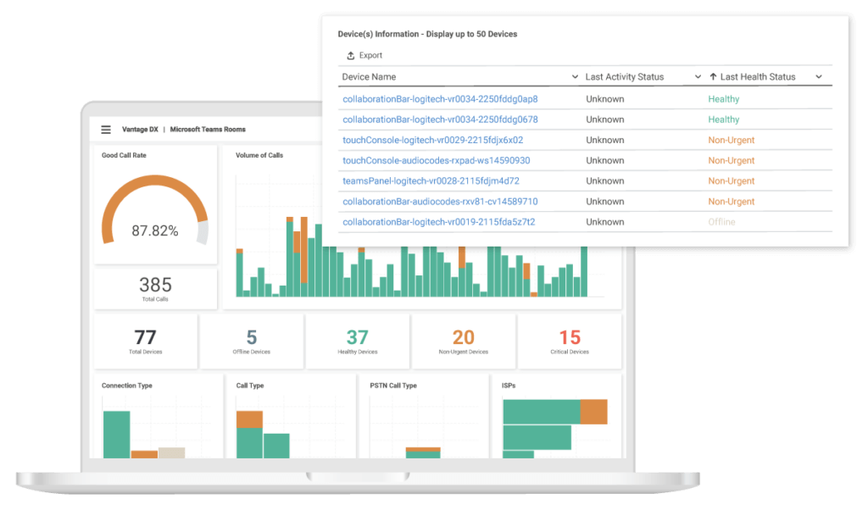
Task: Click the 15 Critical Devices card
Action: point(569,341)
